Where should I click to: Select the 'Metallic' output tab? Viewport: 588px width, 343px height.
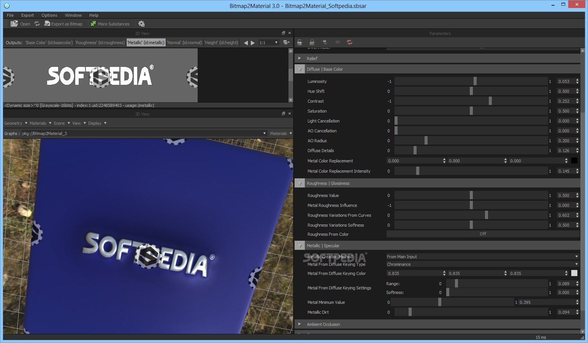click(146, 43)
